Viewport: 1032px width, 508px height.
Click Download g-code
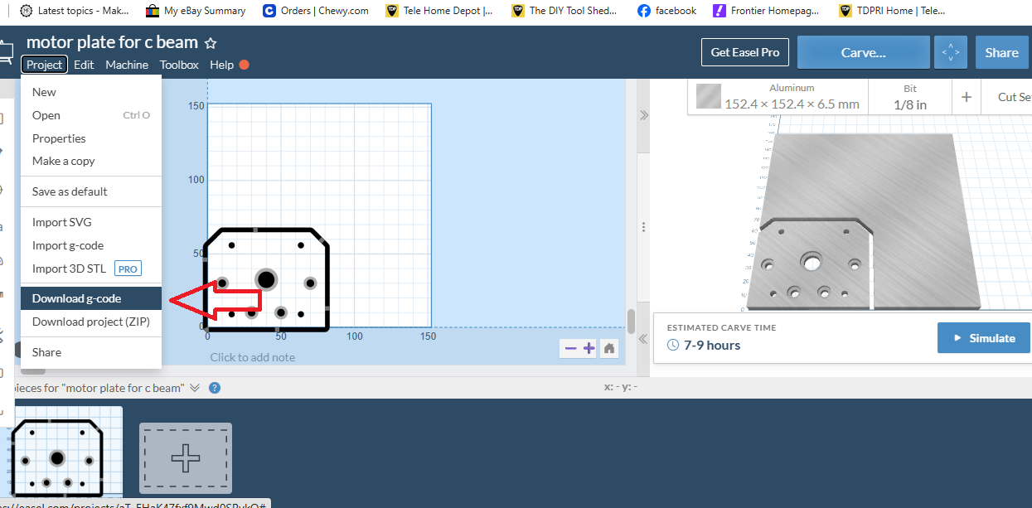[91, 298]
